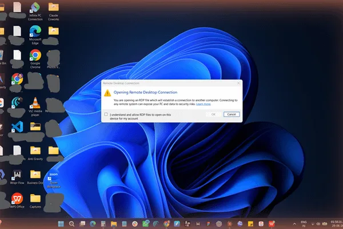Click the Cancel button in the dialog

tap(232, 114)
